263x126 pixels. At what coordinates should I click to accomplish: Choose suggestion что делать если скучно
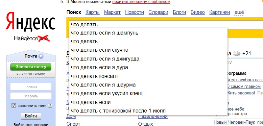pos(148,50)
